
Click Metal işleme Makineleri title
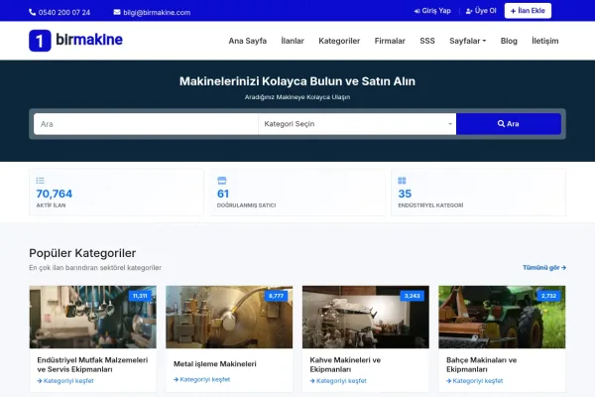point(215,364)
